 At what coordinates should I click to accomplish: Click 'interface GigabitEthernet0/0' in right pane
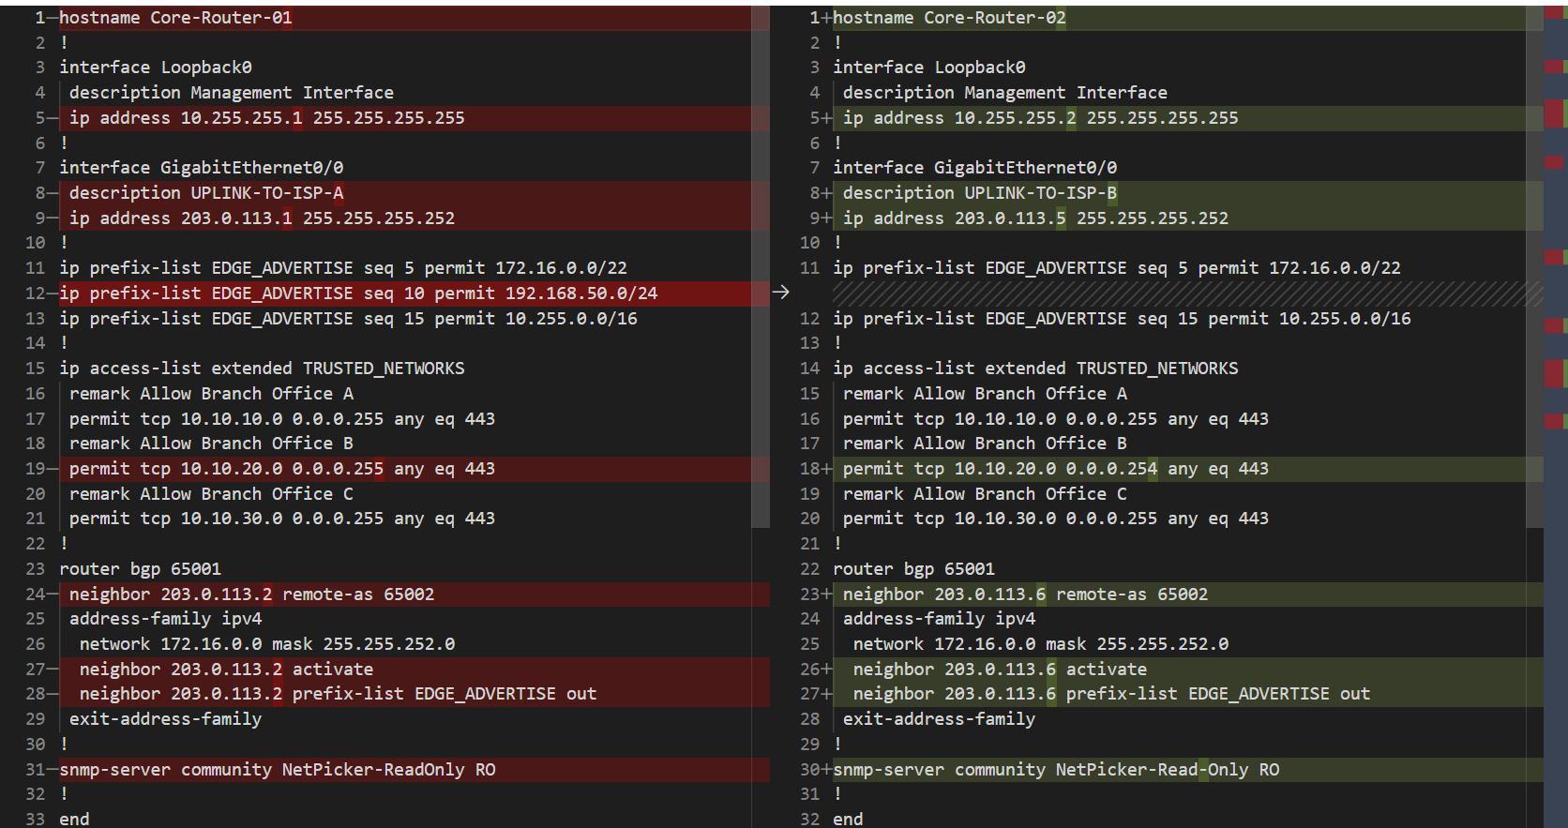coord(975,168)
